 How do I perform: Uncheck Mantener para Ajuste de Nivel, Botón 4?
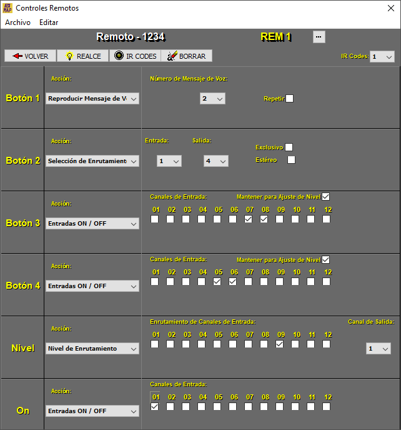coord(325,259)
